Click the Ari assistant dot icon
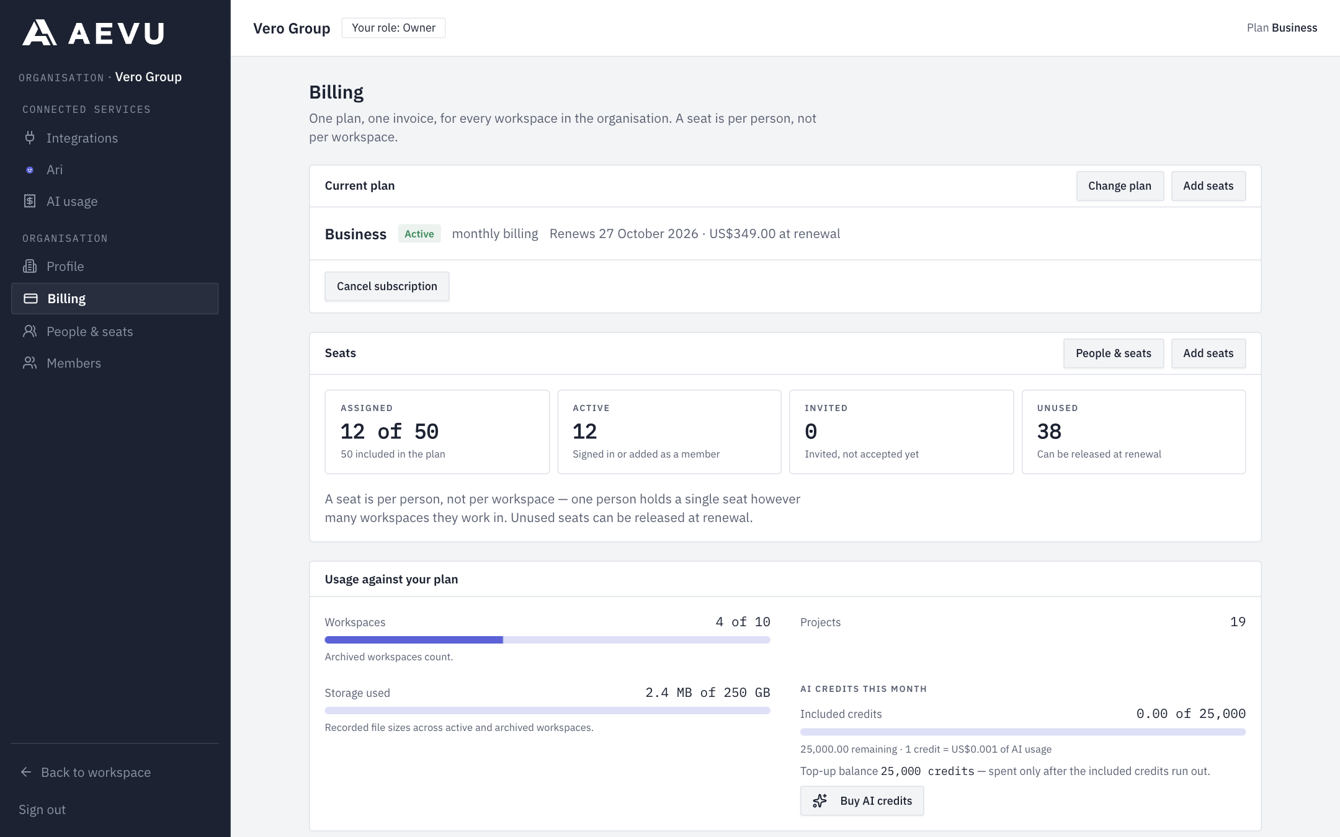 coord(30,170)
